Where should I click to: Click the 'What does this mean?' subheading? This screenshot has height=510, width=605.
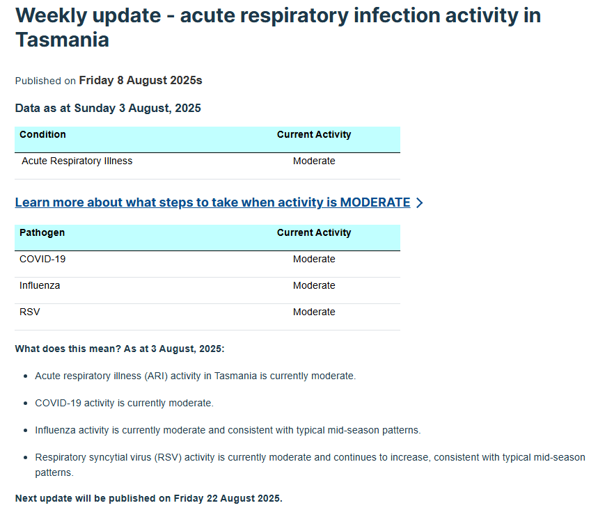click(120, 349)
